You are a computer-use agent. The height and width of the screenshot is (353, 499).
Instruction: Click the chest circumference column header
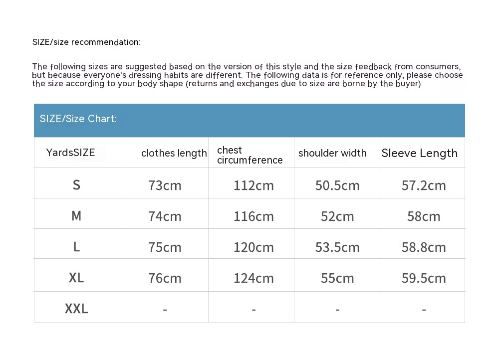pos(249,155)
